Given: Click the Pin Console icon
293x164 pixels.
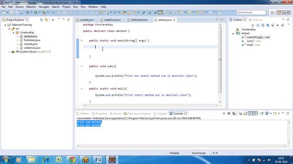Looking at the screenshot, I should coord(262,113).
